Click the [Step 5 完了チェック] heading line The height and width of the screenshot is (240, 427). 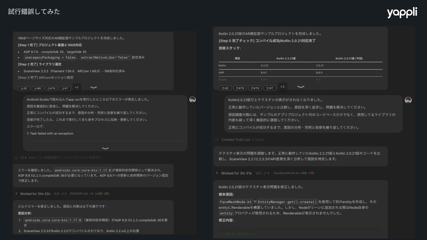(x=267, y=41)
